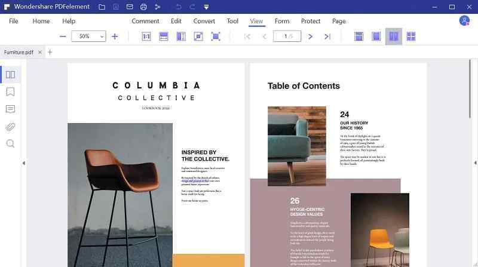The width and height of the screenshot is (478, 267).
Task: Go to the next page arrow
Action: (310, 36)
